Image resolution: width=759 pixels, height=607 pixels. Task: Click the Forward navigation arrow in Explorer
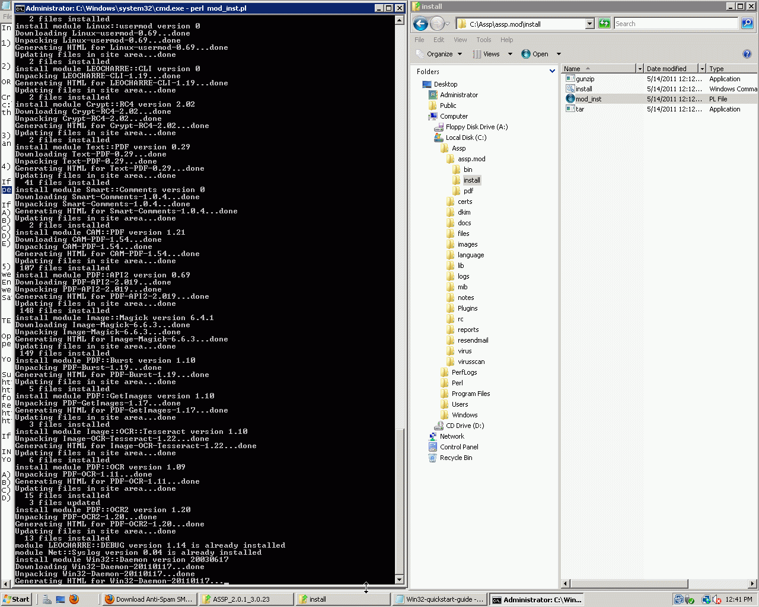coord(437,24)
